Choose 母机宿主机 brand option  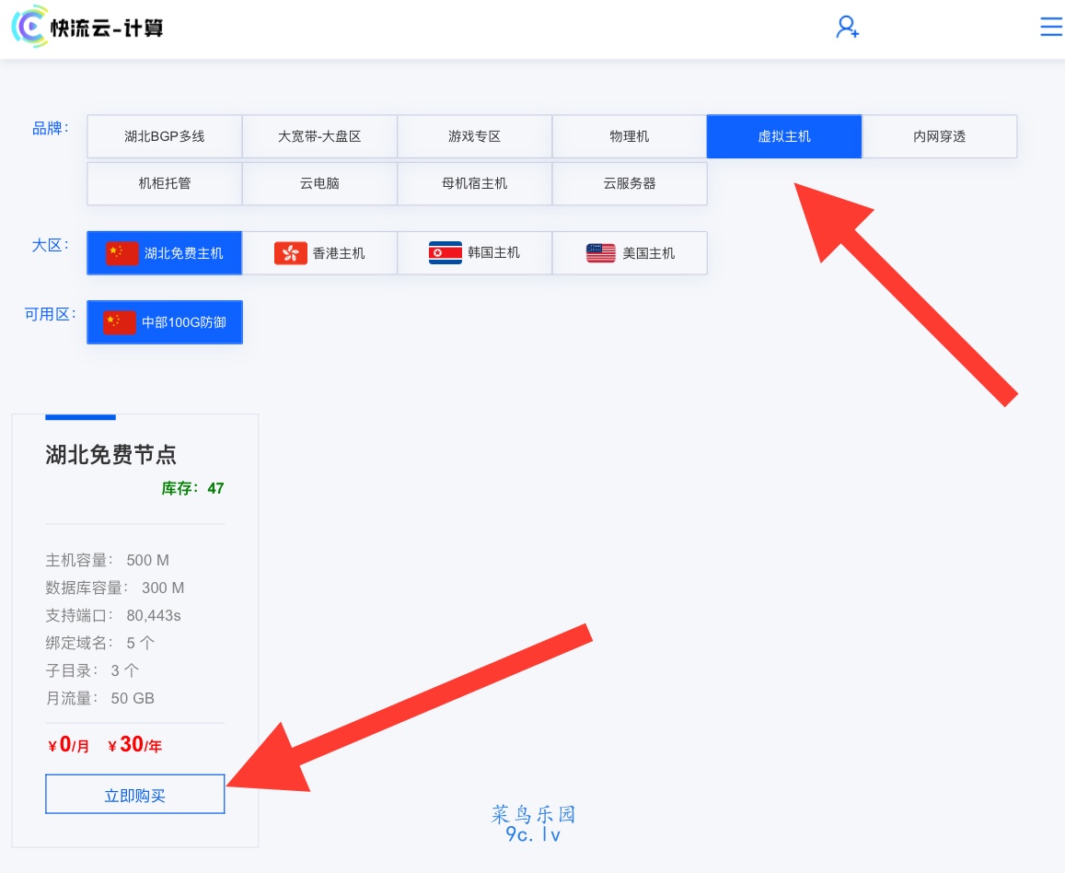click(474, 183)
